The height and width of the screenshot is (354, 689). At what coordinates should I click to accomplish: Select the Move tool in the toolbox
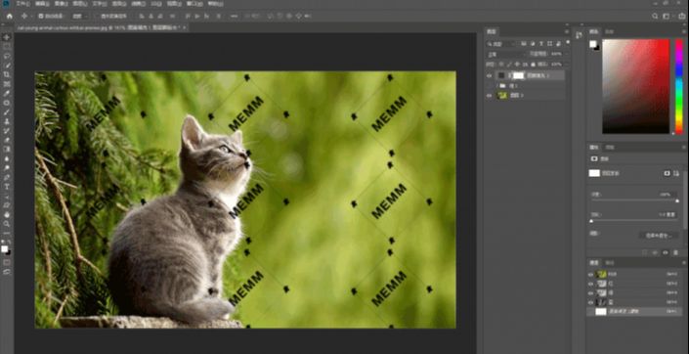tap(7, 37)
